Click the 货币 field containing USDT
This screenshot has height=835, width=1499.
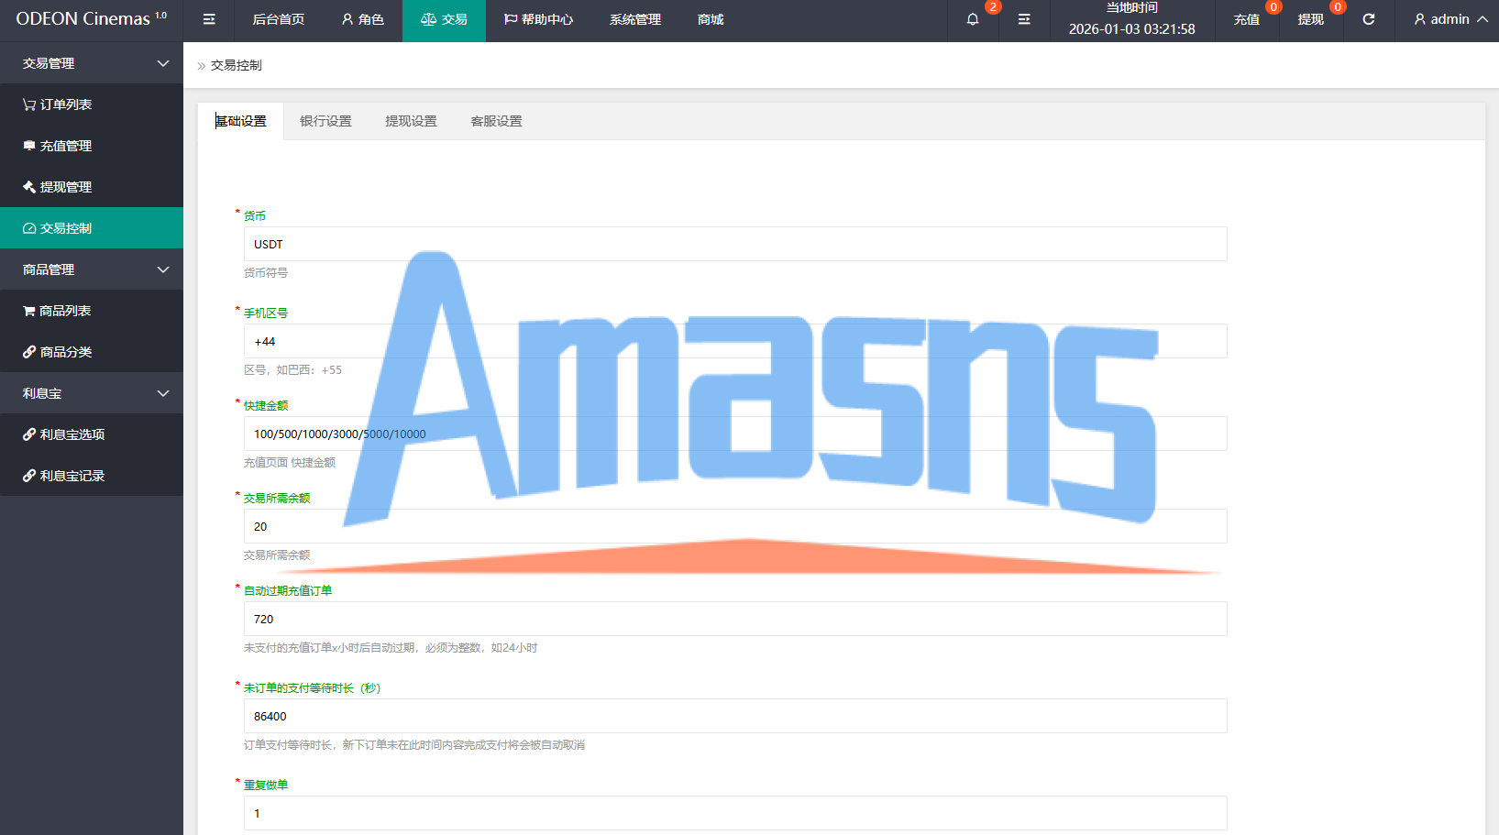coord(735,244)
